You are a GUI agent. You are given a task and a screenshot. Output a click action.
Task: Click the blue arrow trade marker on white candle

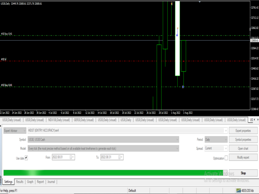pos(177,35)
